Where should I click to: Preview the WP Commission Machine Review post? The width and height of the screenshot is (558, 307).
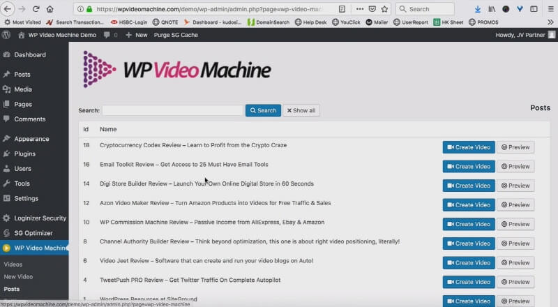tap(515, 224)
